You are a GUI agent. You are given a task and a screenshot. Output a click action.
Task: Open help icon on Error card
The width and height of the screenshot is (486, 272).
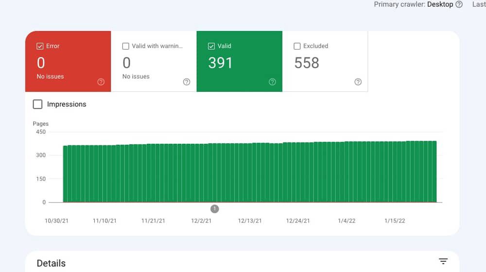[x=101, y=82]
